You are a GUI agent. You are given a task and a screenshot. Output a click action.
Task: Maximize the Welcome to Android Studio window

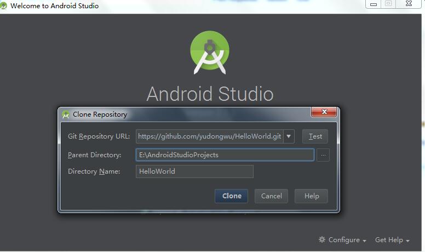(x=388, y=4)
